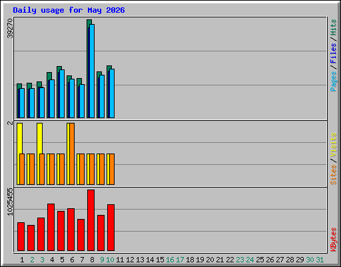Click day label 8 on the x-axis
Image resolution: width=341 pixels, height=267 pixels.
(x=92, y=260)
